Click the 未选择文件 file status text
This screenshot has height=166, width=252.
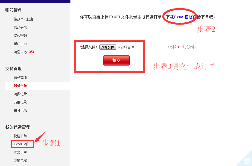(x=126, y=47)
